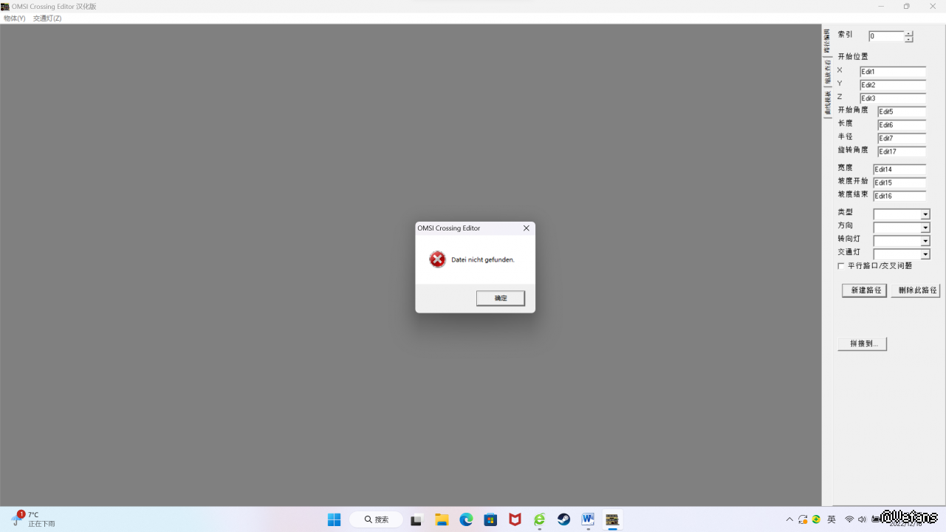
Task: Switch to the last vertical side tab
Action: (827, 103)
